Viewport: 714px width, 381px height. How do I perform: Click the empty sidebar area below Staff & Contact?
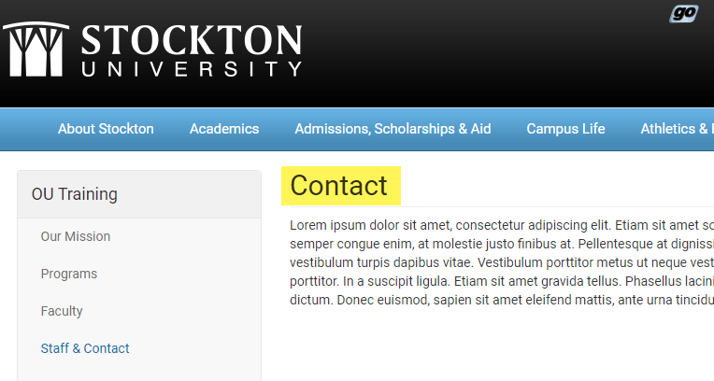click(x=139, y=371)
